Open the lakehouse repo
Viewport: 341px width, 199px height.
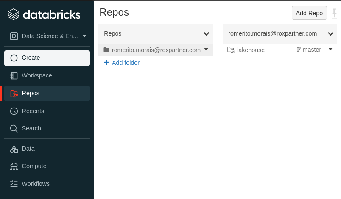coord(251,50)
